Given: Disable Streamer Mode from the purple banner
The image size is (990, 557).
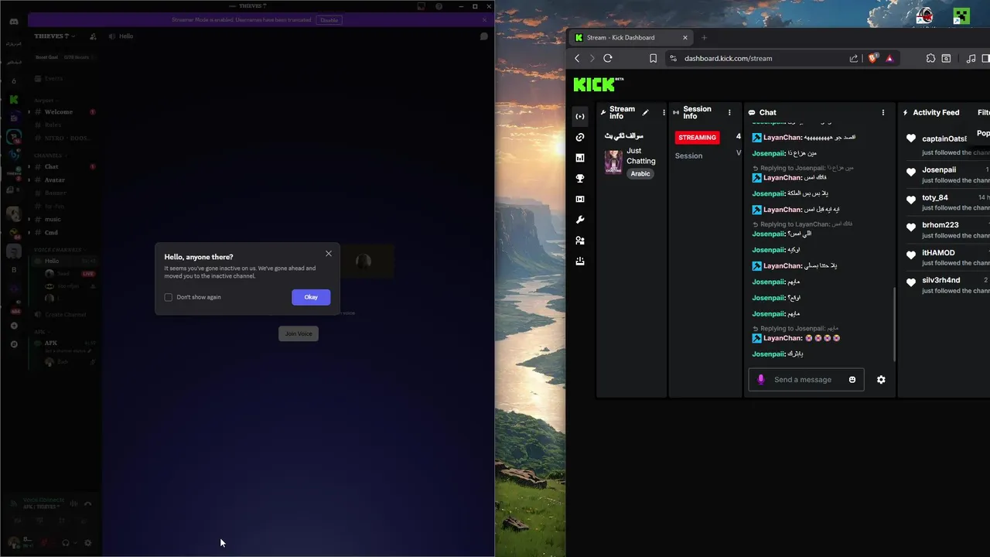Looking at the screenshot, I should [329, 20].
